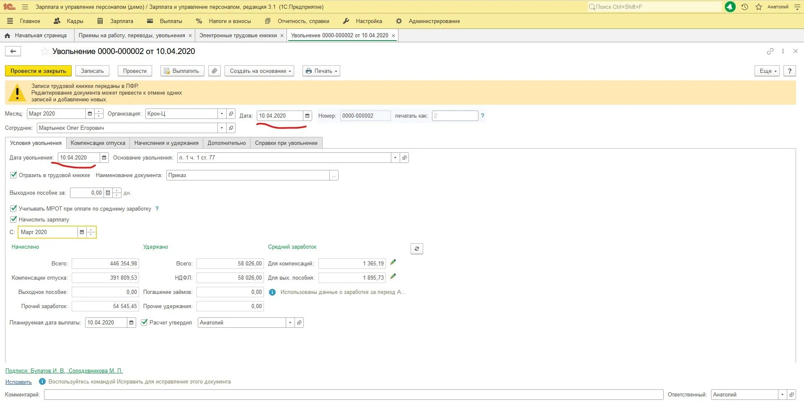
Task: Open calculator for Выходное пособие days
Action: coord(108,193)
